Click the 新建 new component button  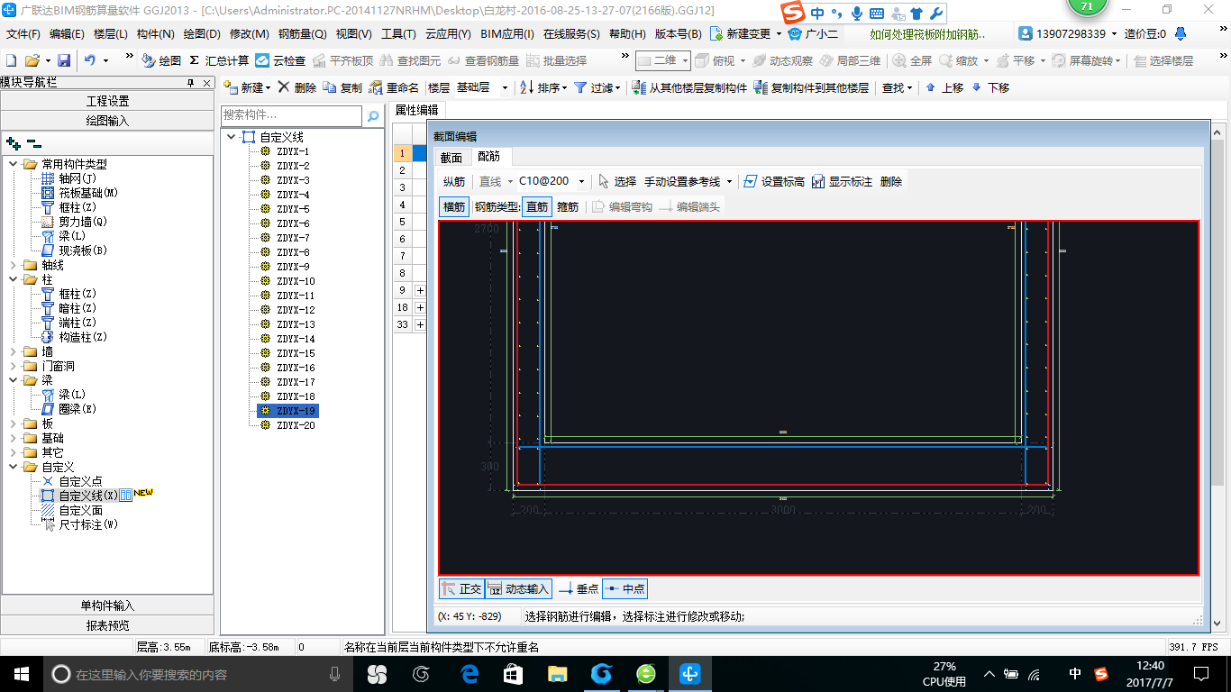(246, 87)
